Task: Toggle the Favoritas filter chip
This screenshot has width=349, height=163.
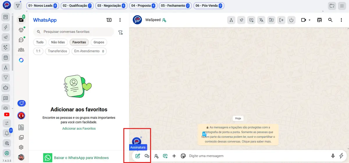Action: (79, 42)
